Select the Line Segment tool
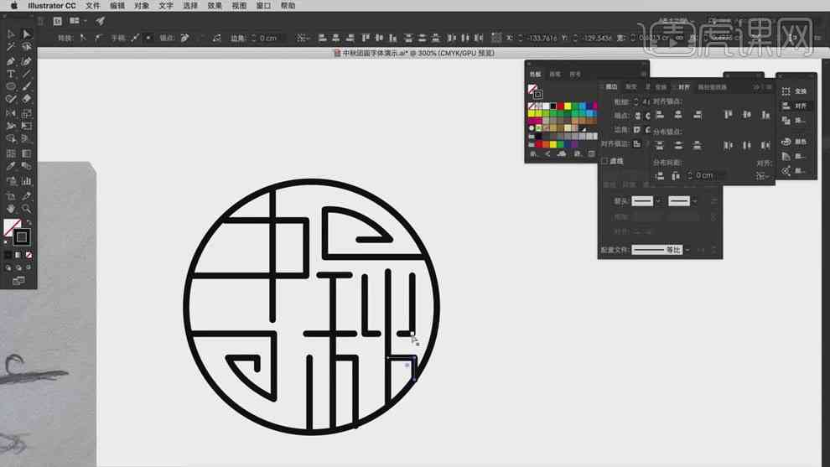Viewport: 830px width, 467px height. 26,74
